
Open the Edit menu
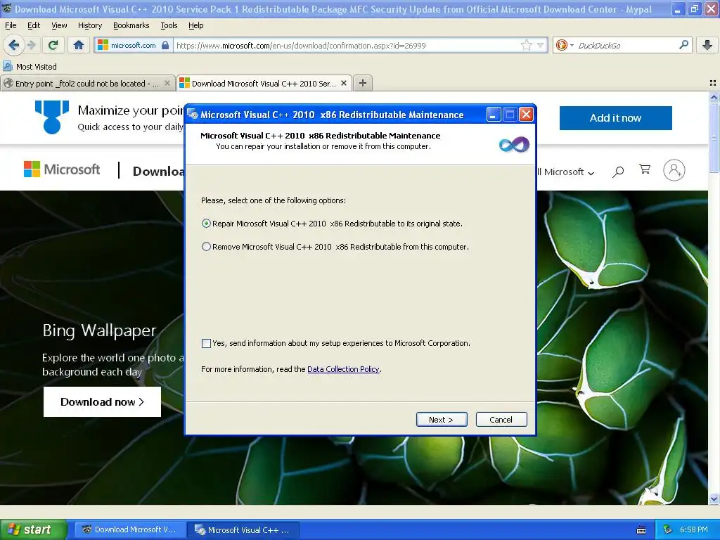tap(34, 25)
